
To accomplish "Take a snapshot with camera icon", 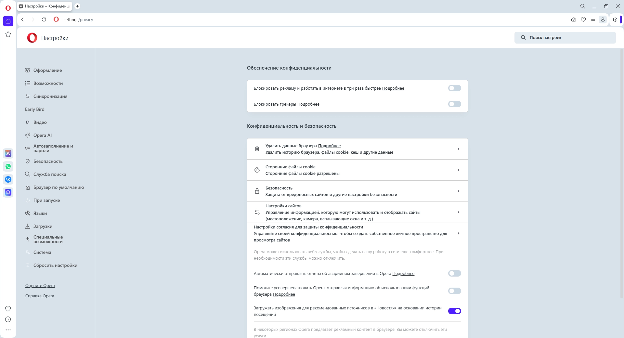I will pos(574,19).
